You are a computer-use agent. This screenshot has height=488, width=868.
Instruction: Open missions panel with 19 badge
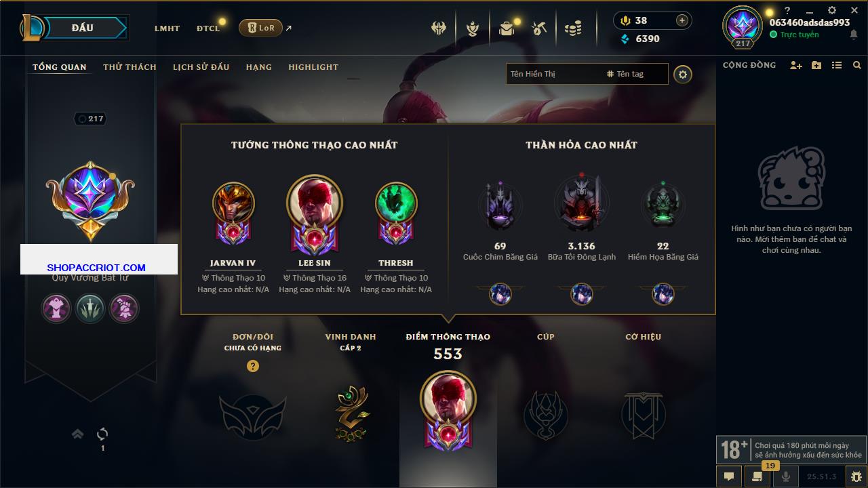757,476
